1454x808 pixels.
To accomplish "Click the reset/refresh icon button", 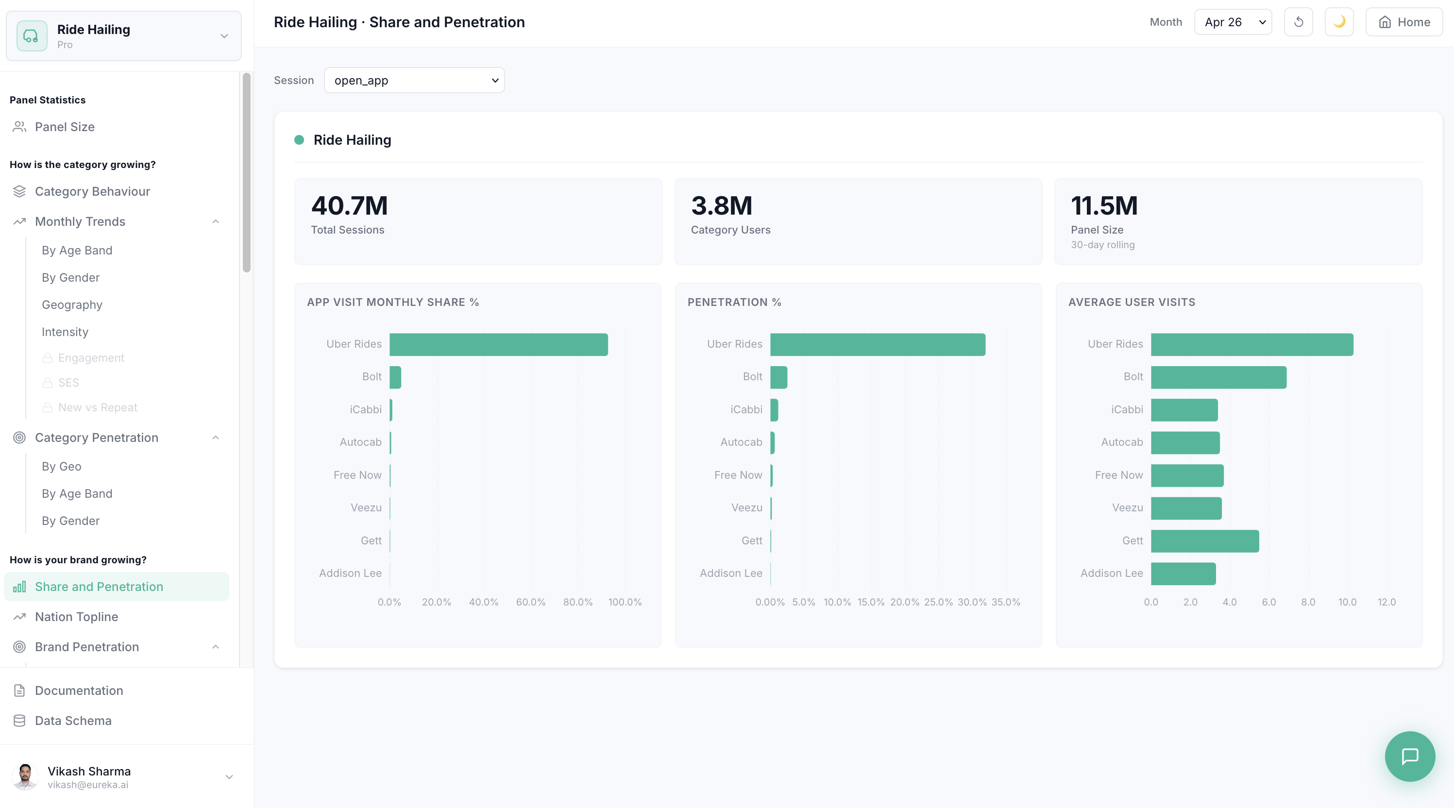I will point(1298,22).
